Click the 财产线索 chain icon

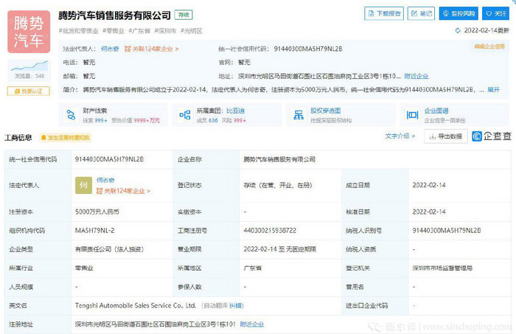[71, 115]
